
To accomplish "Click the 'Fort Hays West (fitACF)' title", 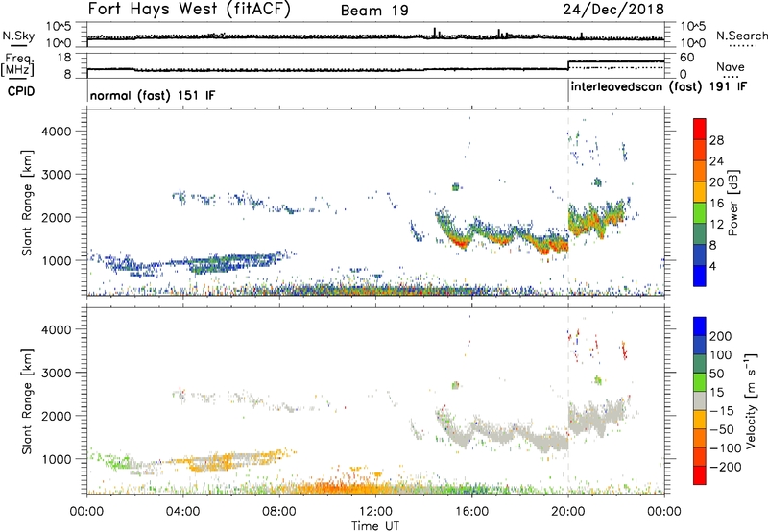I will (189, 10).
